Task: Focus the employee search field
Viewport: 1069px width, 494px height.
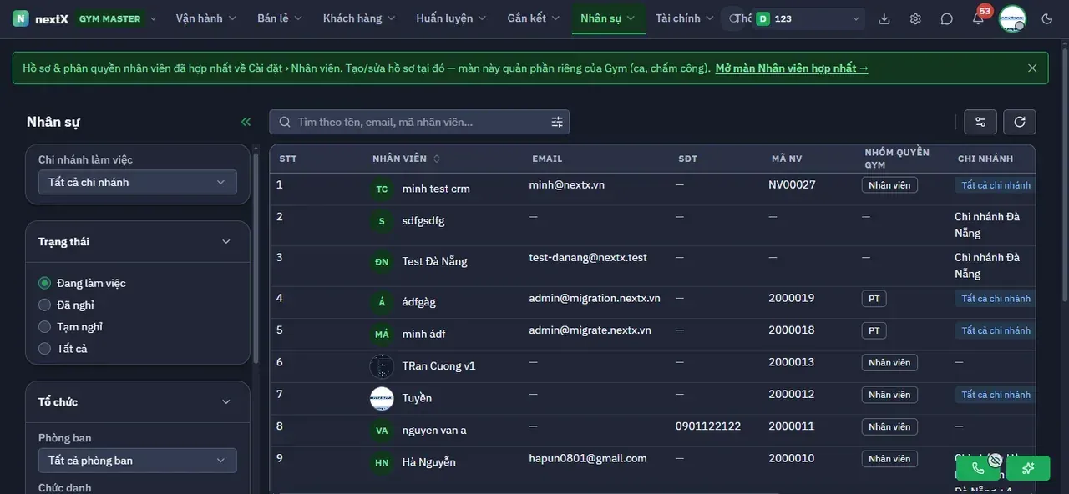Action: [x=419, y=122]
